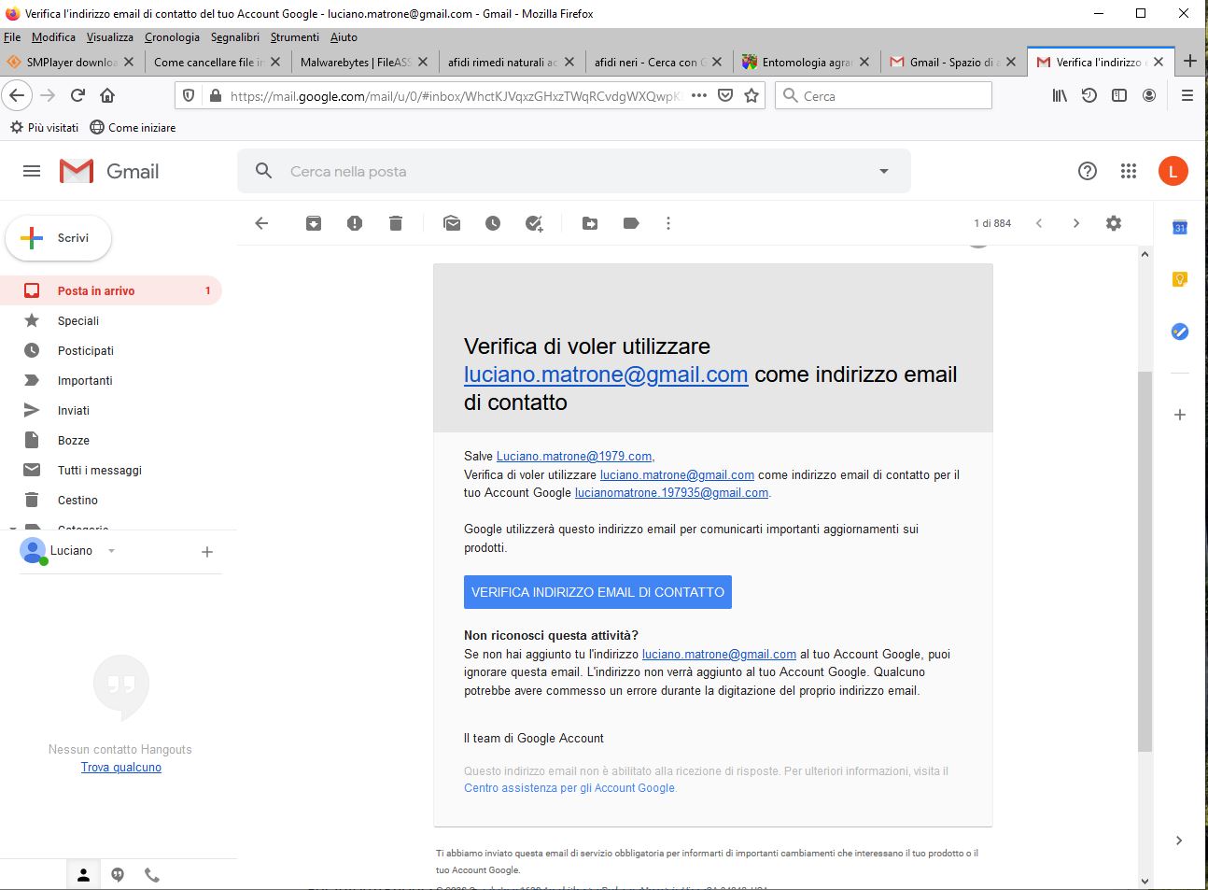Open Luciano status dropdown arrow
Viewport: 1208px width, 890px height.
pyautogui.click(x=111, y=551)
